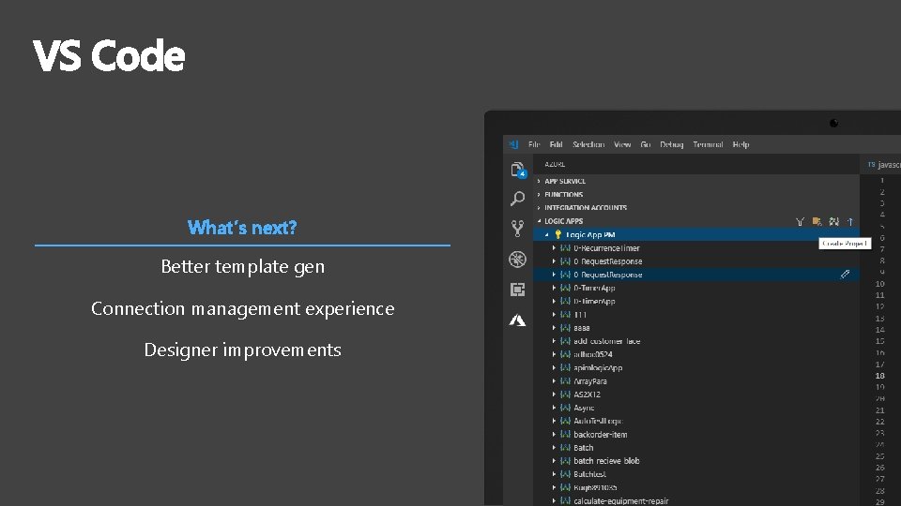The height and width of the screenshot is (506, 901).
Task: Click line number 18 in editor gutter
Action: (x=879, y=376)
